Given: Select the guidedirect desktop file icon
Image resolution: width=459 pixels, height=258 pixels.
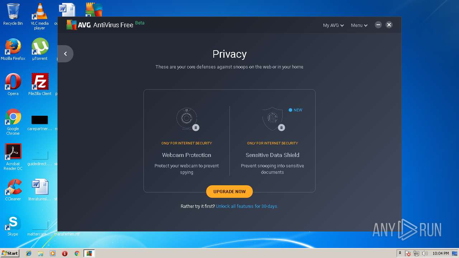Looking at the screenshot, I should point(39,158).
